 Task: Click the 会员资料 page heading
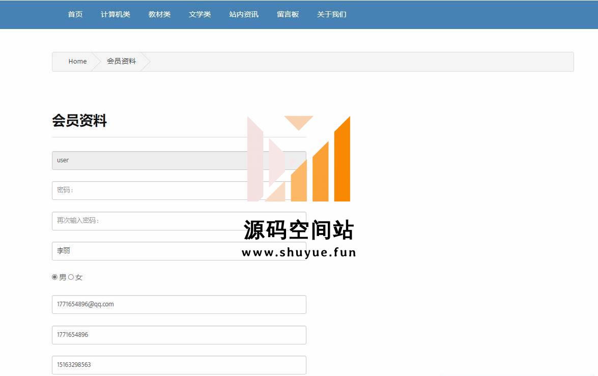point(79,121)
